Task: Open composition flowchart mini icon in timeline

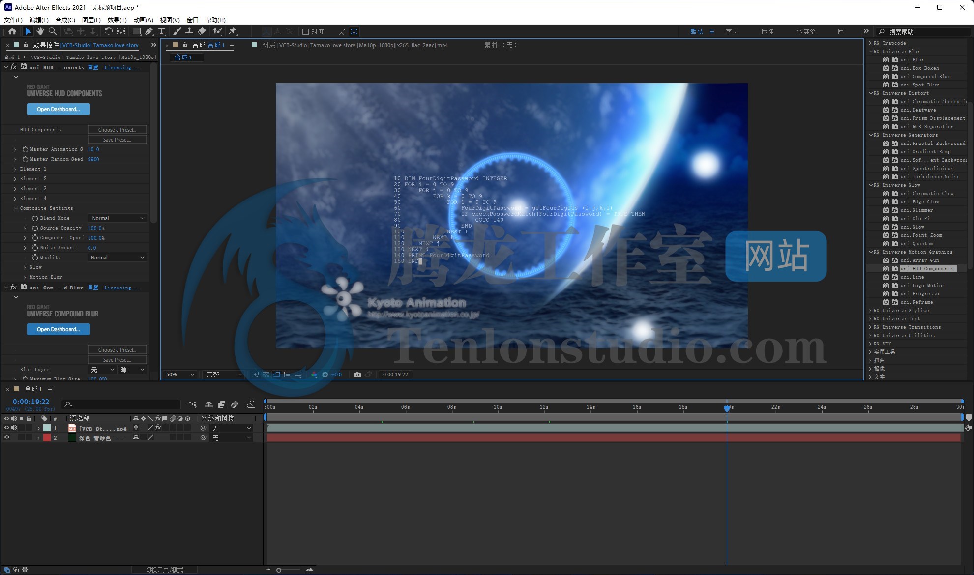Action: (x=192, y=404)
